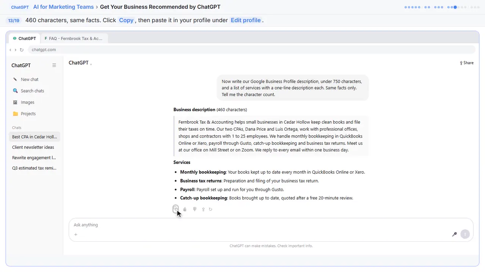
Task: Click the 'Services' heading in the response
Action: point(182,162)
